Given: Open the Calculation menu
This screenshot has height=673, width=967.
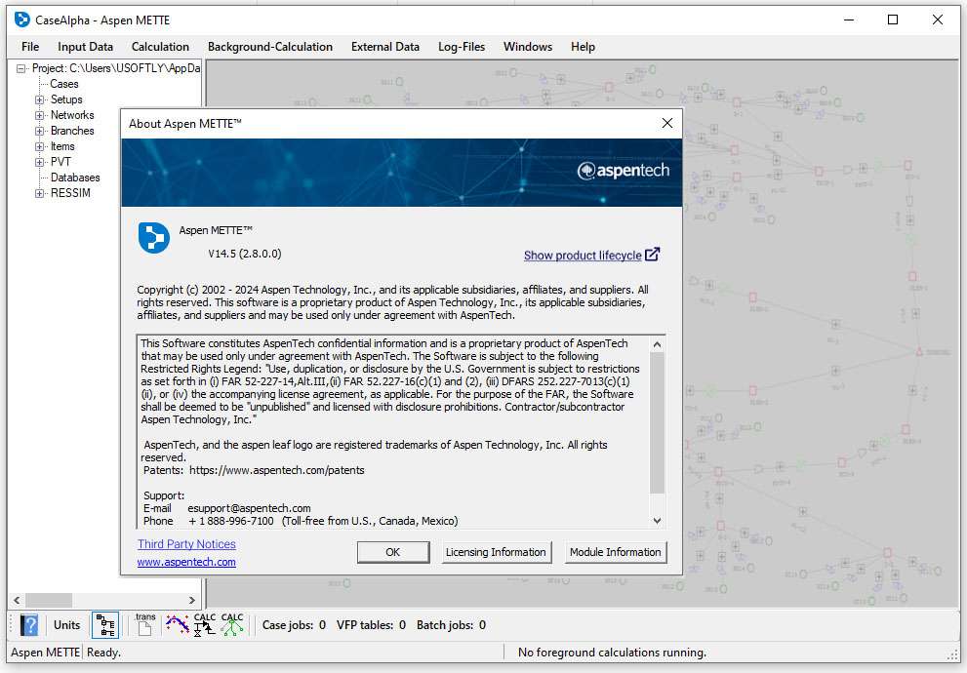Looking at the screenshot, I should coord(160,47).
